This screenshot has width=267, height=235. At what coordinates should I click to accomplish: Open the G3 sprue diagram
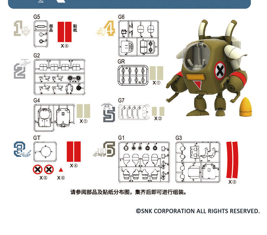198,162
